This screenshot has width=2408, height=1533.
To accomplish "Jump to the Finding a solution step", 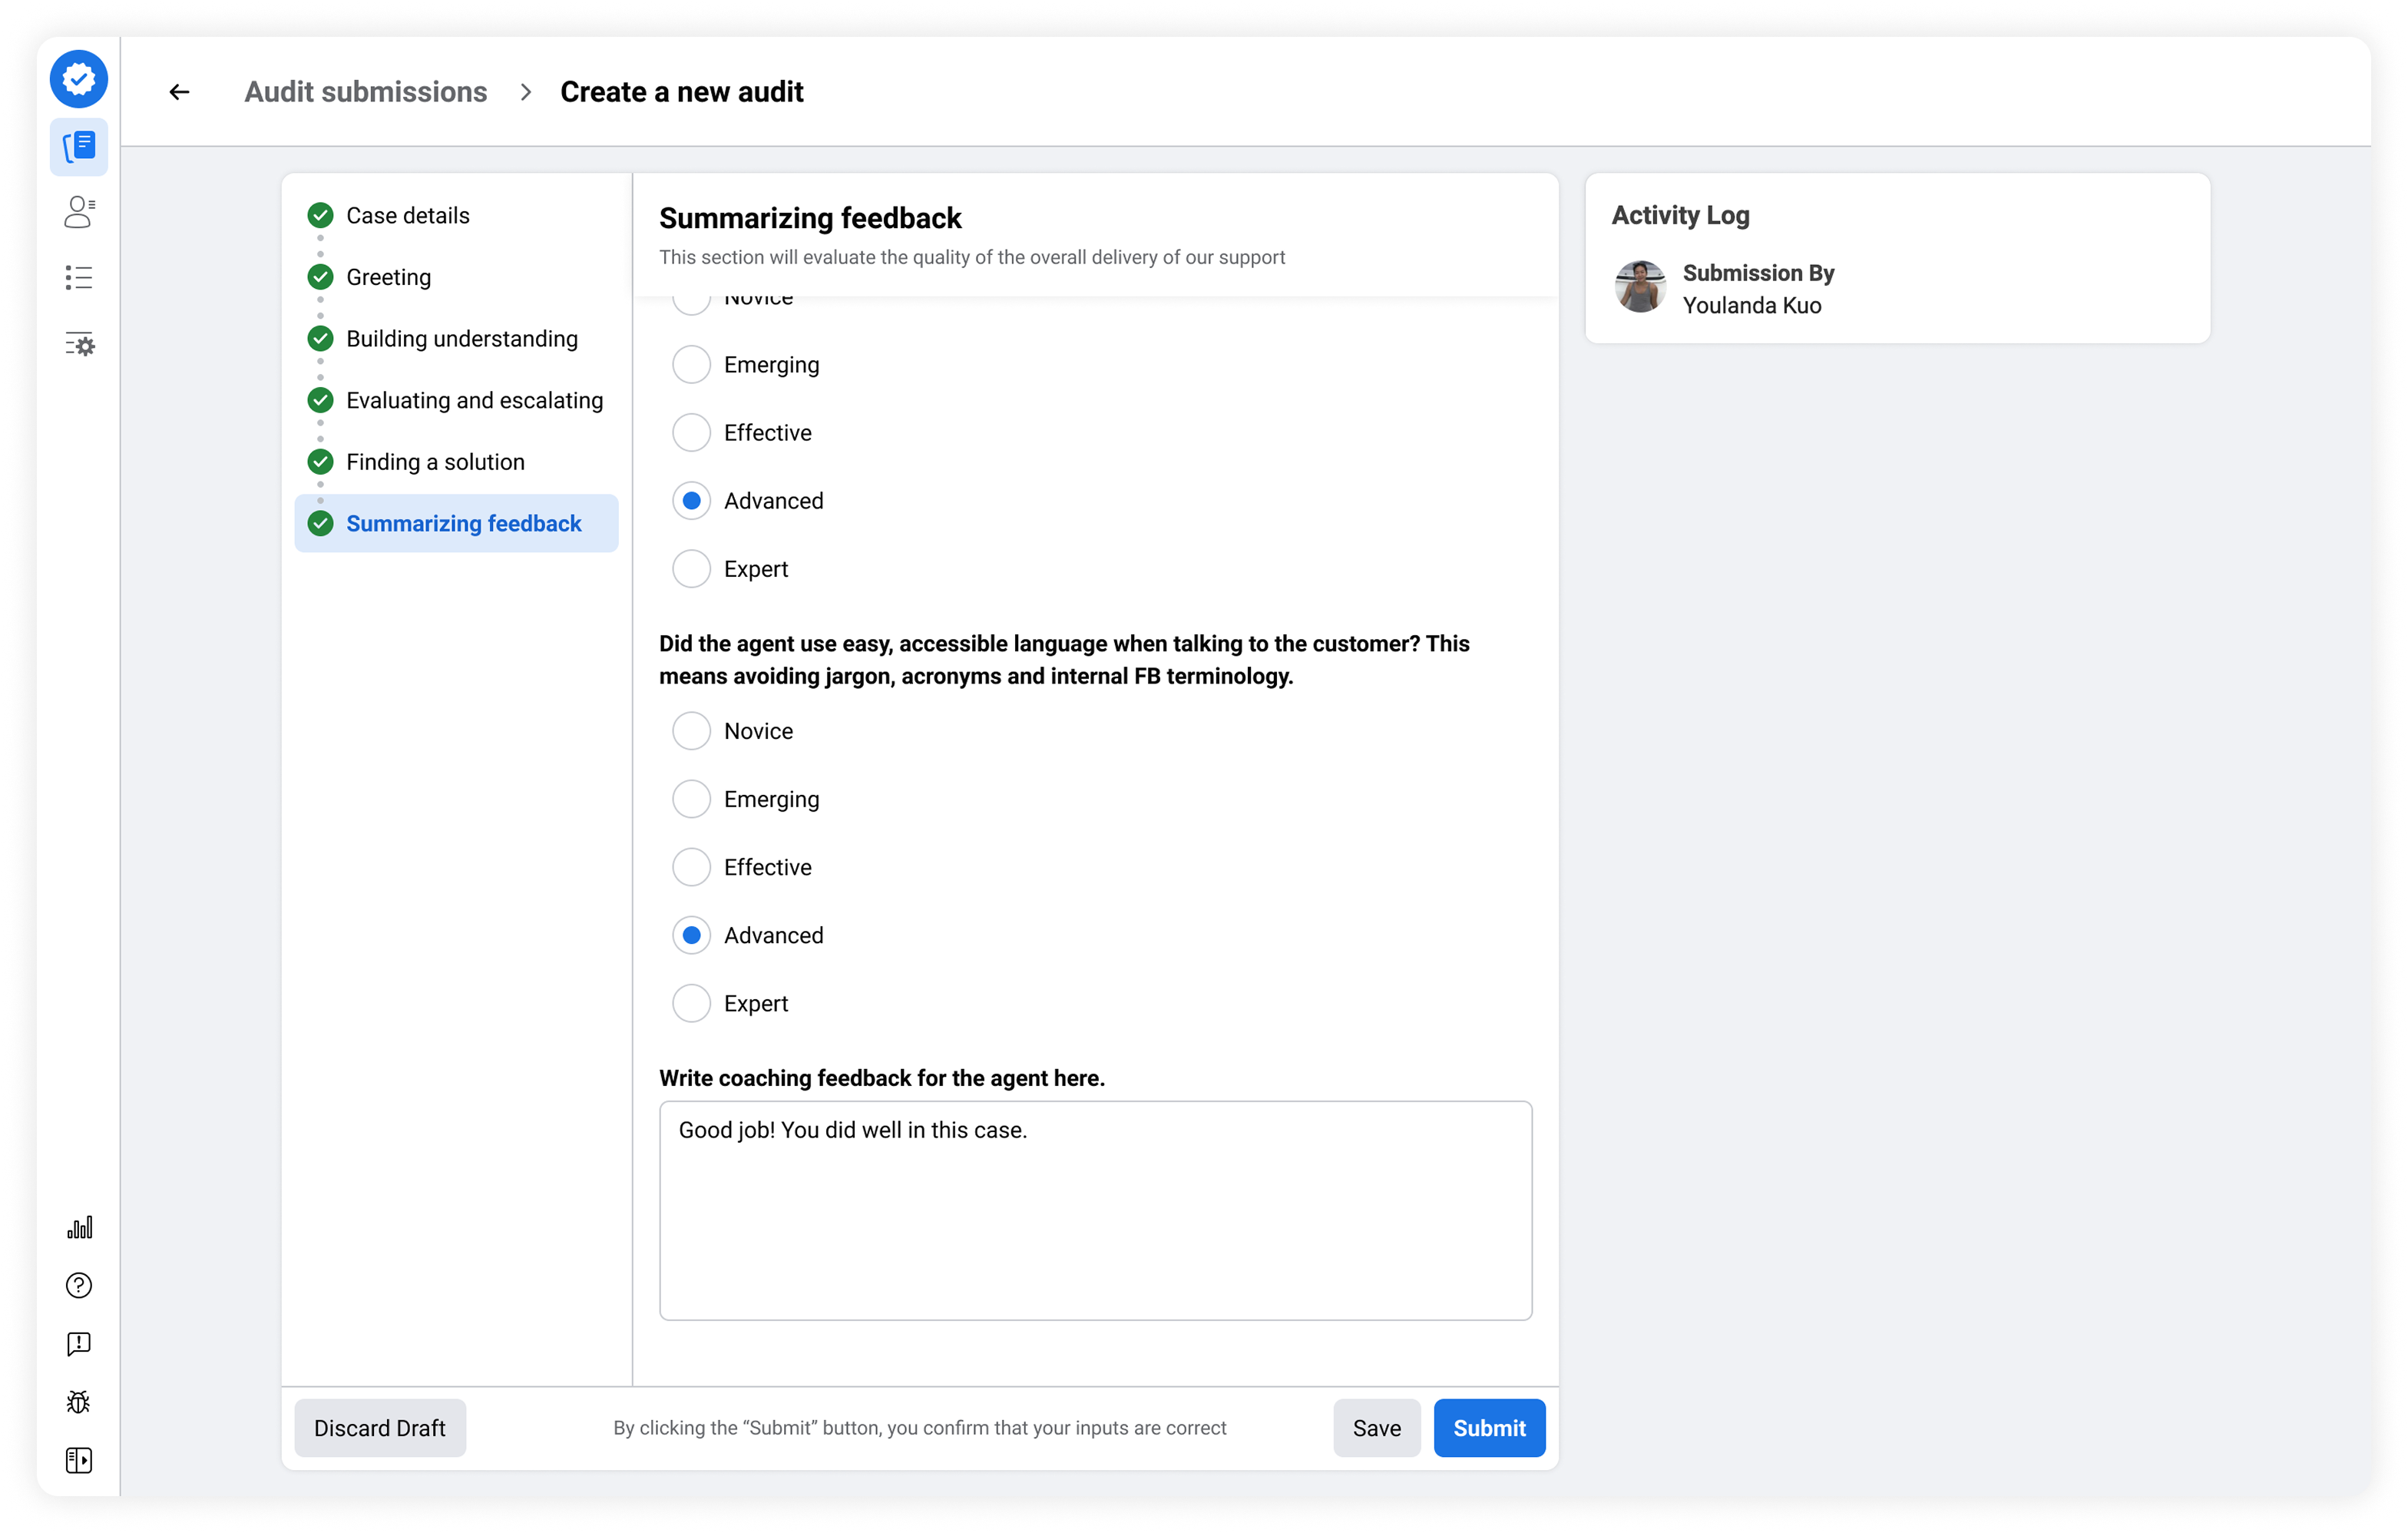I will tap(435, 461).
